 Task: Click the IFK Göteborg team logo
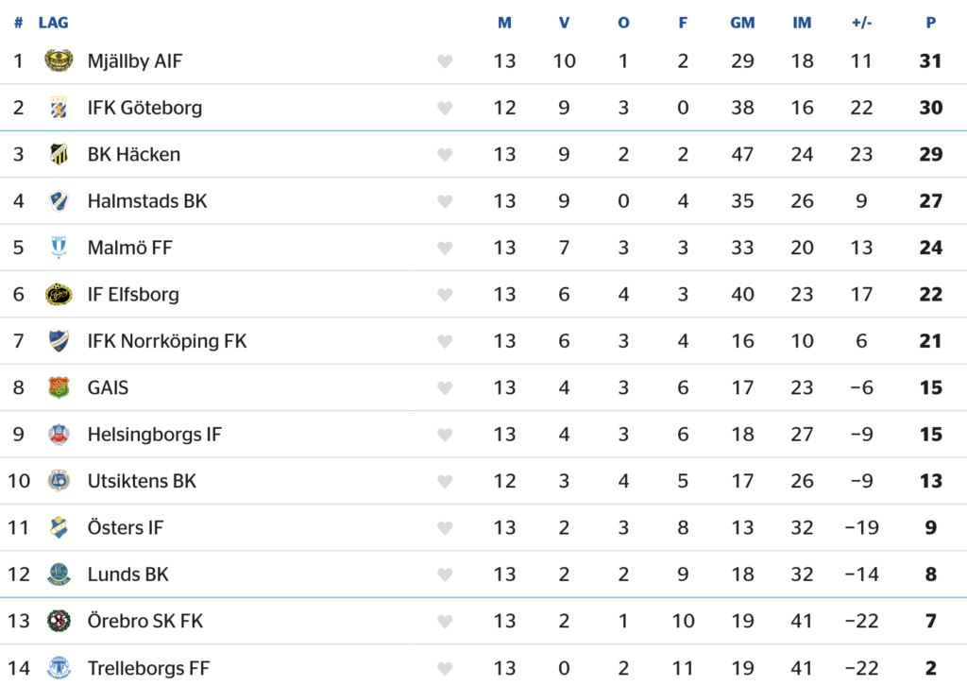(59, 108)
